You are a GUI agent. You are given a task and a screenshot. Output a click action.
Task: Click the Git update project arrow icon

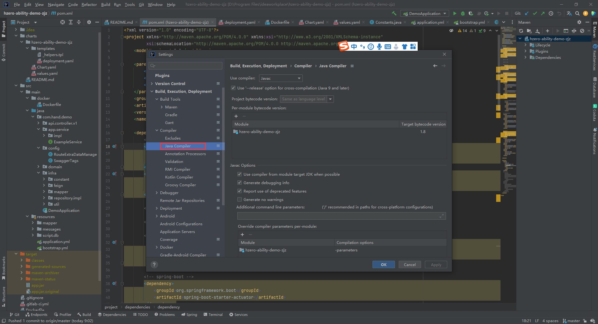[x=527, y=13]
